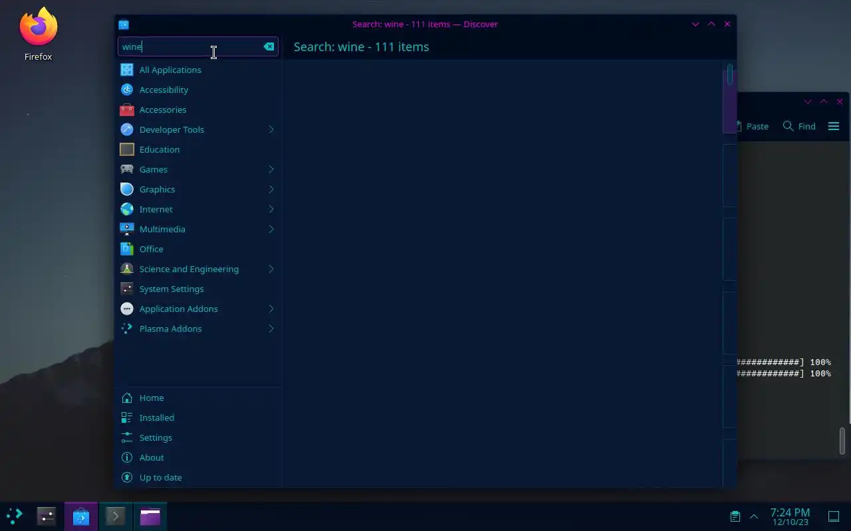
Task: Expand the Multimedia subcategories
Action: pyautogui.click(x=271, y=229)
